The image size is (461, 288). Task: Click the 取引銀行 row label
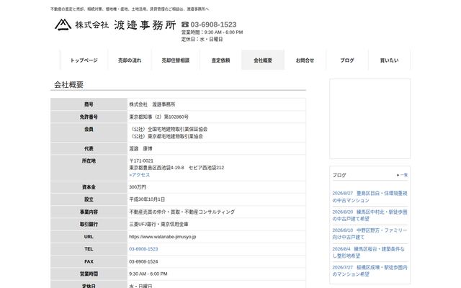[89, 224]
